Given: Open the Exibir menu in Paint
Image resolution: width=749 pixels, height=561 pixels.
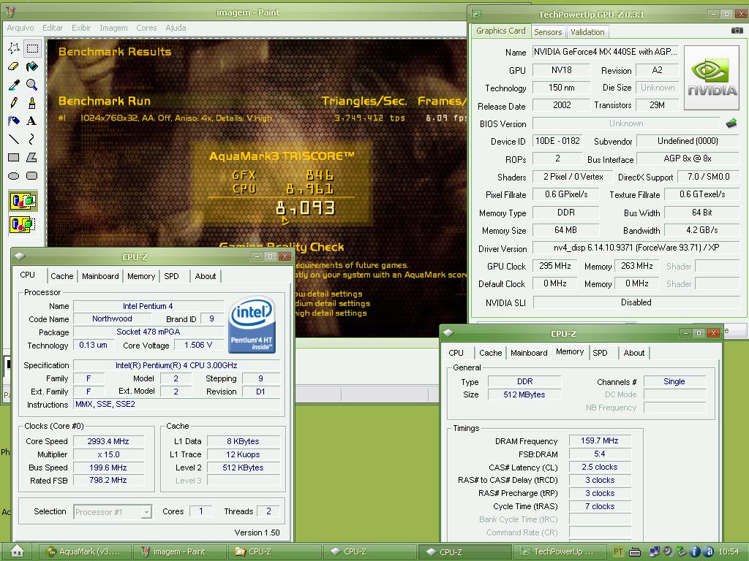Looking at the screenshot, I should (x=81, y=28).
